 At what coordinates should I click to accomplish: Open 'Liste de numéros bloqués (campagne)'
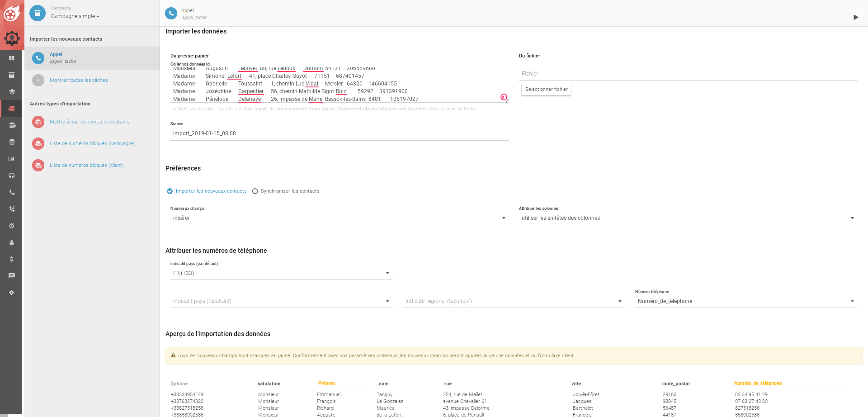click(x=93, y=143)
